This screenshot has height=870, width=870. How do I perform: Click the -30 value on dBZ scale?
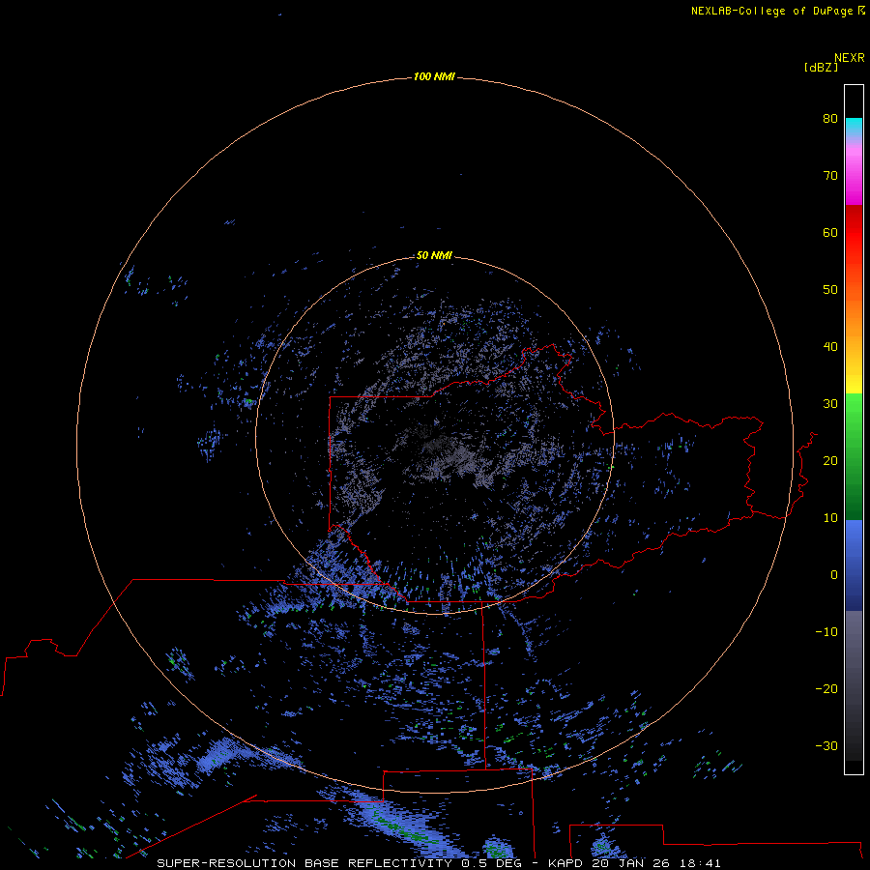826,746
